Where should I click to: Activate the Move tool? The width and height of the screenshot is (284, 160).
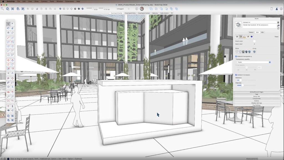[8, 60]
